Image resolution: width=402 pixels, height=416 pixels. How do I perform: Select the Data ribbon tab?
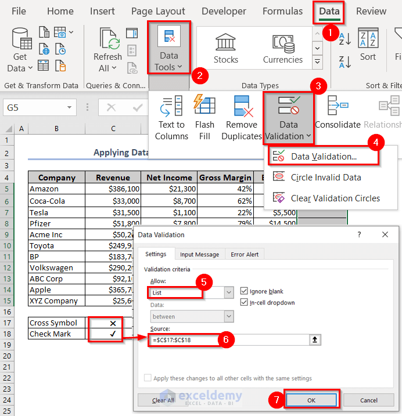click(329, 12)
